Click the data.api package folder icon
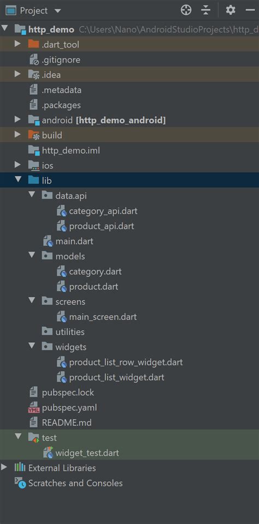Screen dimensions: 259x524 click(x=47, y=195)
